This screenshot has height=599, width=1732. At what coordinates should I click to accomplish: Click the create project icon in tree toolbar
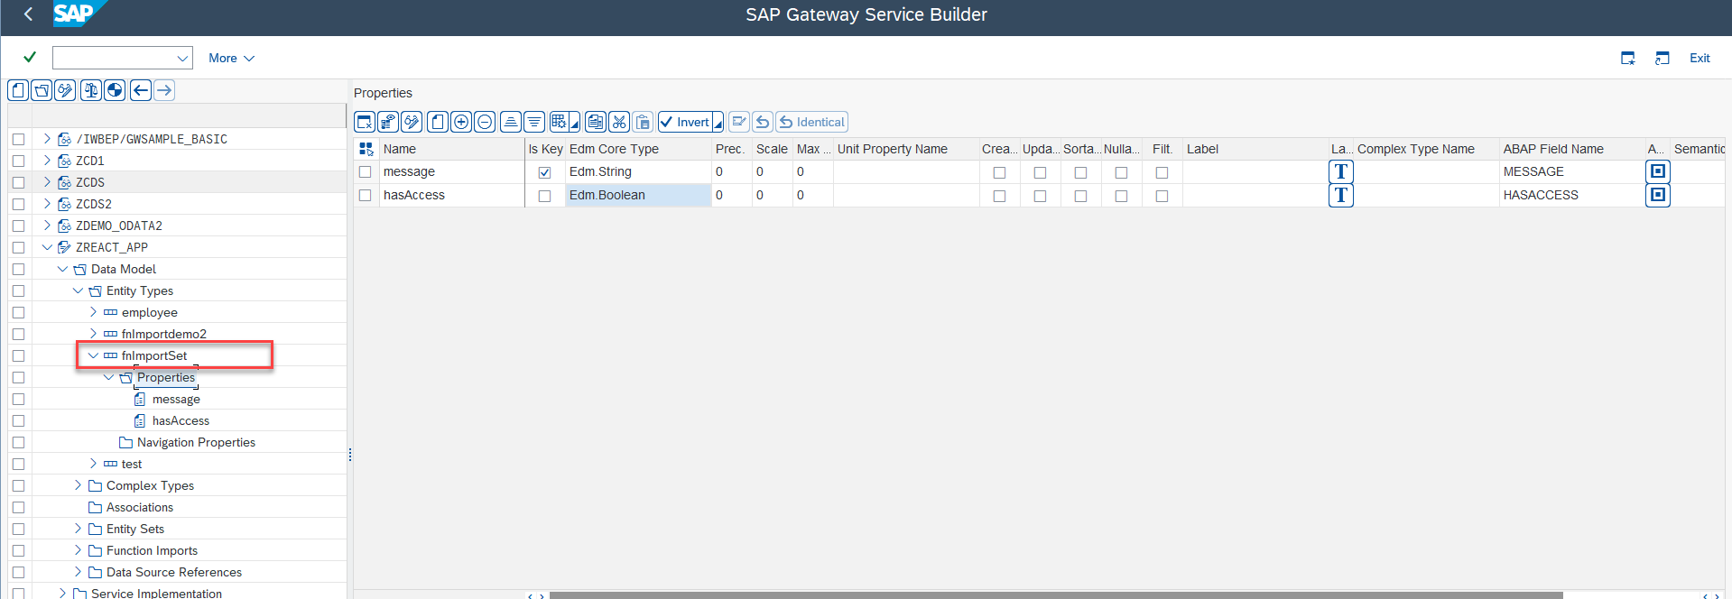click(18, 90)
